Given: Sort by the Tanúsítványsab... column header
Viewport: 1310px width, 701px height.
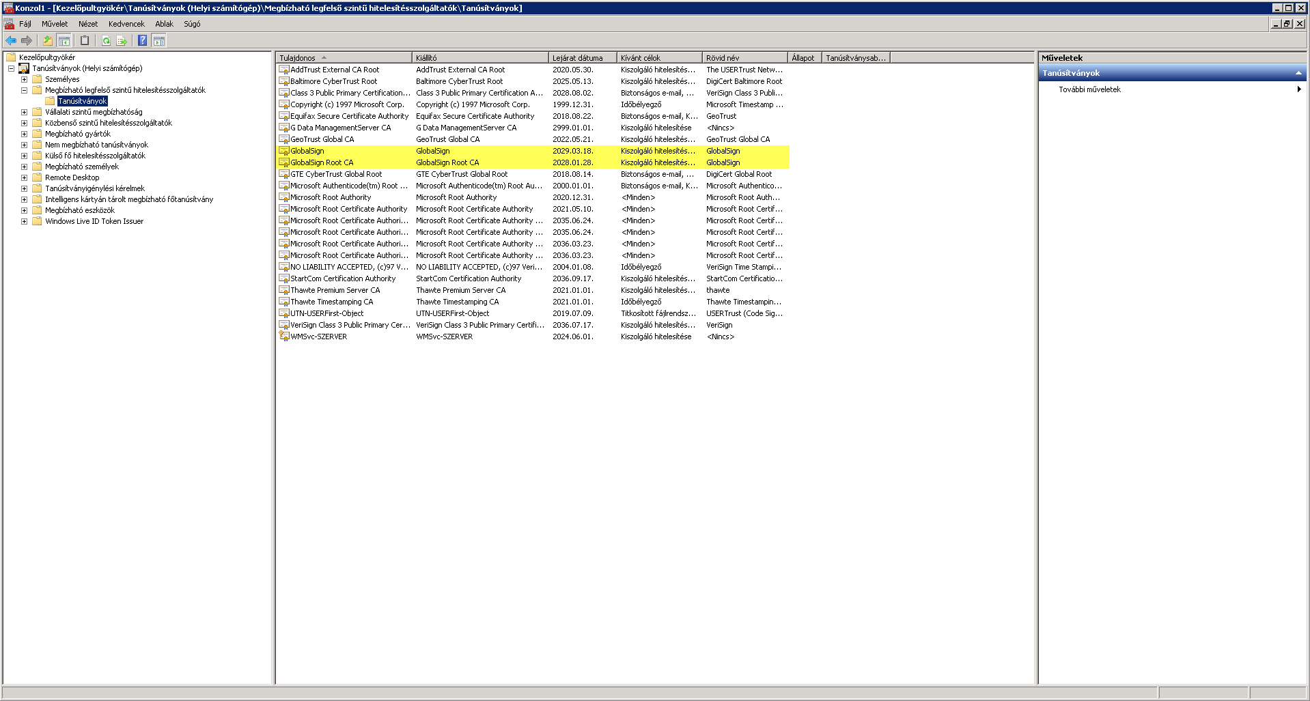Looking at the screenshot, I should click(x=856, y=58).
